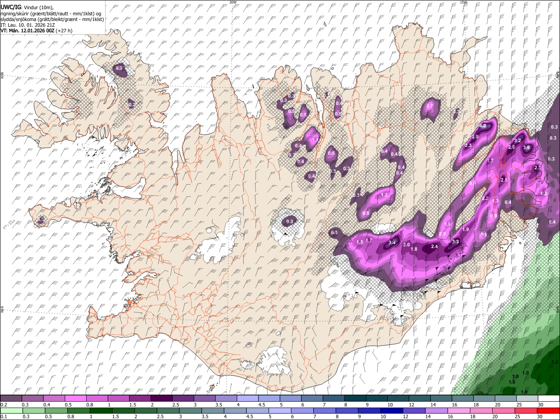
Task: Click upper legend swatch starting at 12
Action: pos(420,399)
